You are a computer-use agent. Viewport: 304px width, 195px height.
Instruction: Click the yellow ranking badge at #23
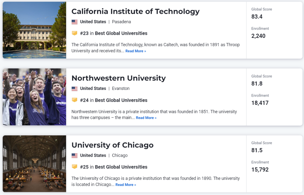(x=74, y=33)
